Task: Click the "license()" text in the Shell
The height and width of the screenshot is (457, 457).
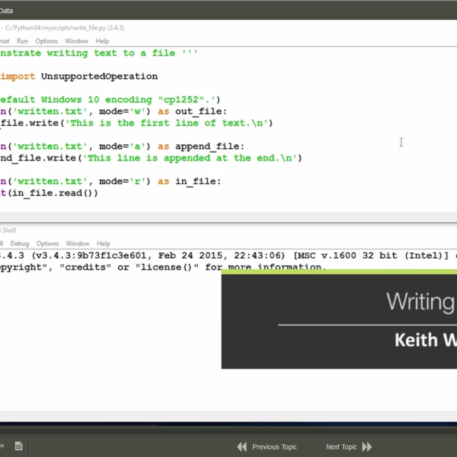Action: 167,267
